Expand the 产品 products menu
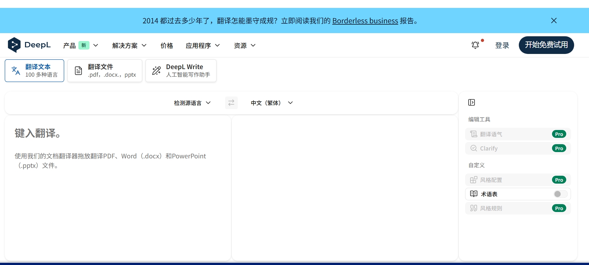Viewport: 589px width, 265px height. pos(81,45)
